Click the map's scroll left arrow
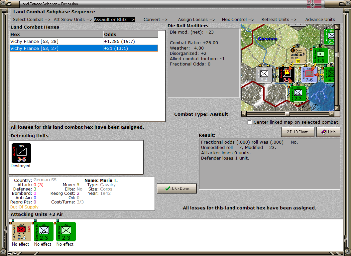351x256 pixels. 244,114
